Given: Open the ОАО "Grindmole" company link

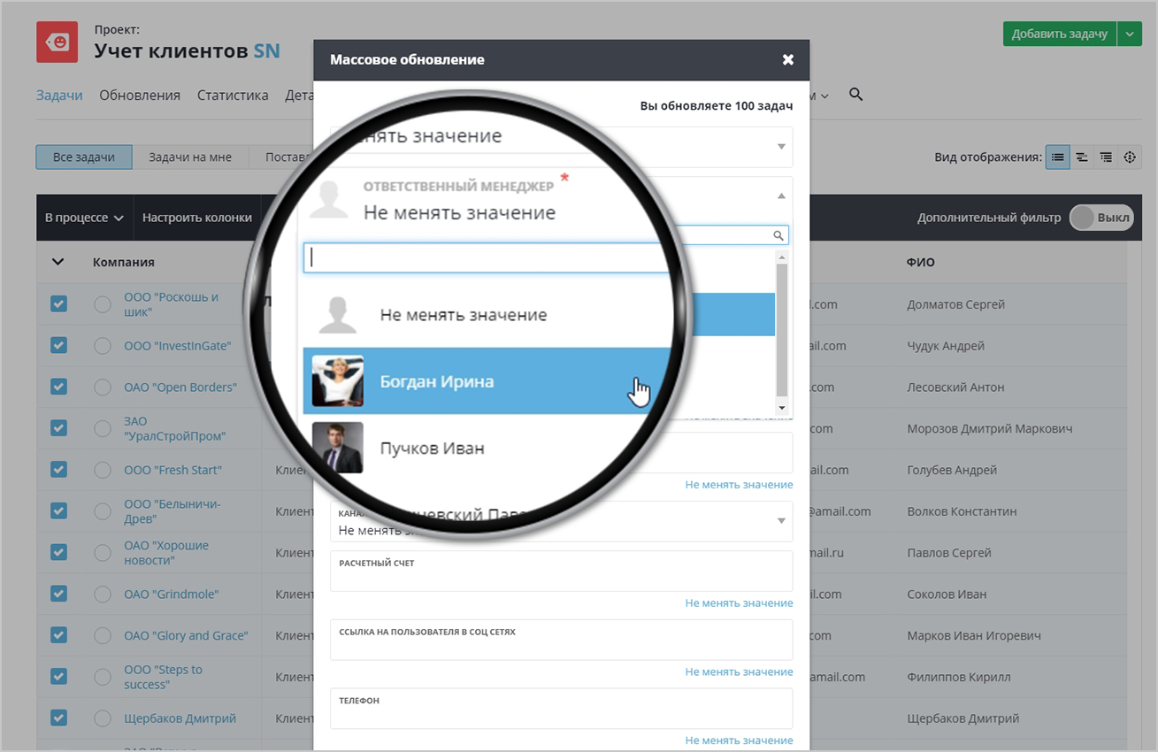Looking at the screenshot, I should click(172, 595).
